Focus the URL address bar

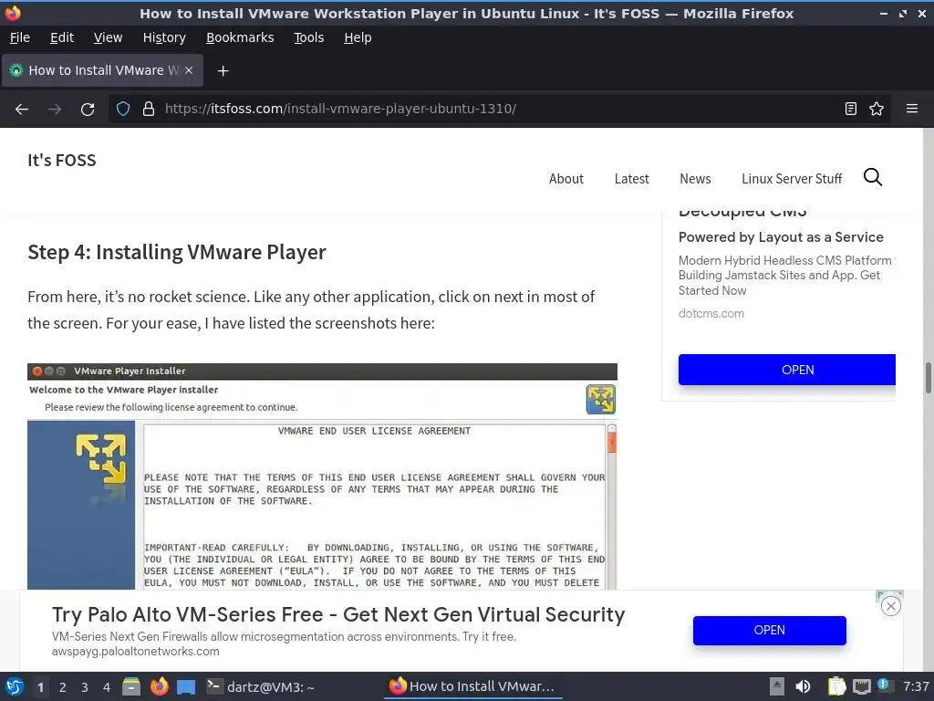[501, 109]
